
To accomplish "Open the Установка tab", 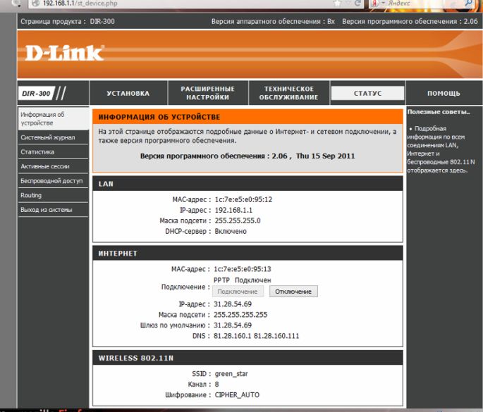I will tap(128, 93).
